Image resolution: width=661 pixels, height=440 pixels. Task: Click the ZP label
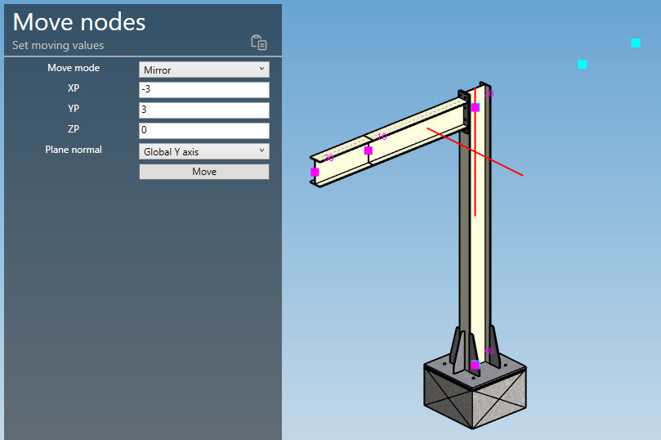(x=74, y=129)
